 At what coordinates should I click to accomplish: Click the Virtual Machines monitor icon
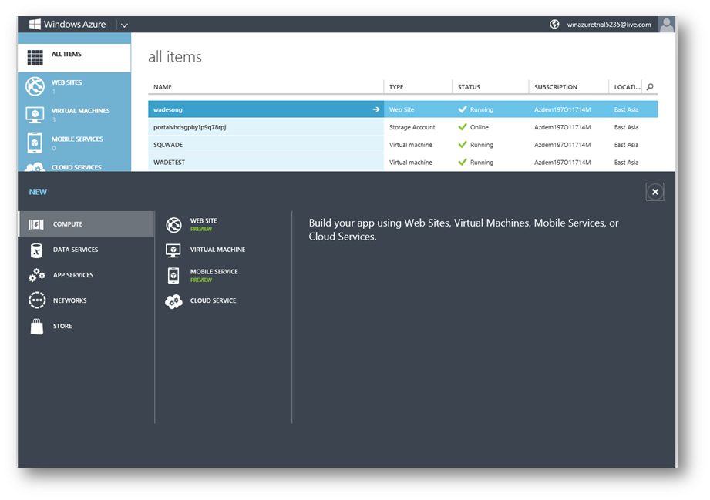point(35,115)
